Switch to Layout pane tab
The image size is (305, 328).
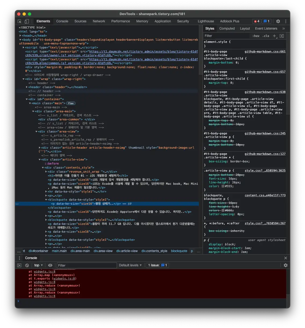[x=245, y=29]
